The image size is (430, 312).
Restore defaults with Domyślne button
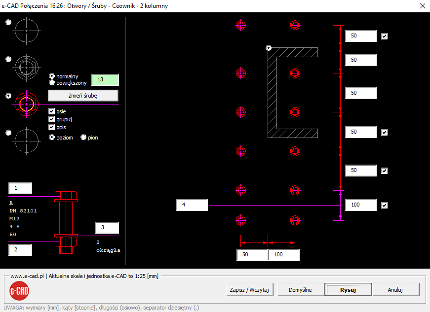coord(300,290)
